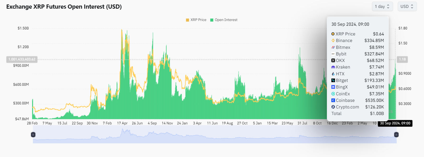Click the Coinbase value $535.00K
The width and height of the screenshot is (424, 157).
[375, 100]
